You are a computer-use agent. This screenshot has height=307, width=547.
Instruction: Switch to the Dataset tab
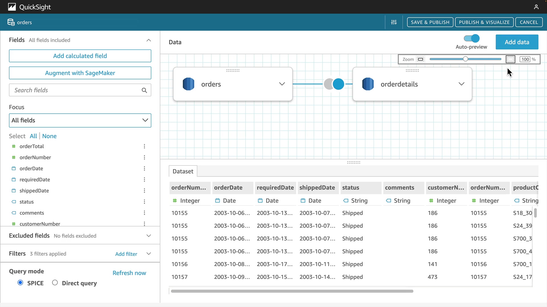click(183, 171)
